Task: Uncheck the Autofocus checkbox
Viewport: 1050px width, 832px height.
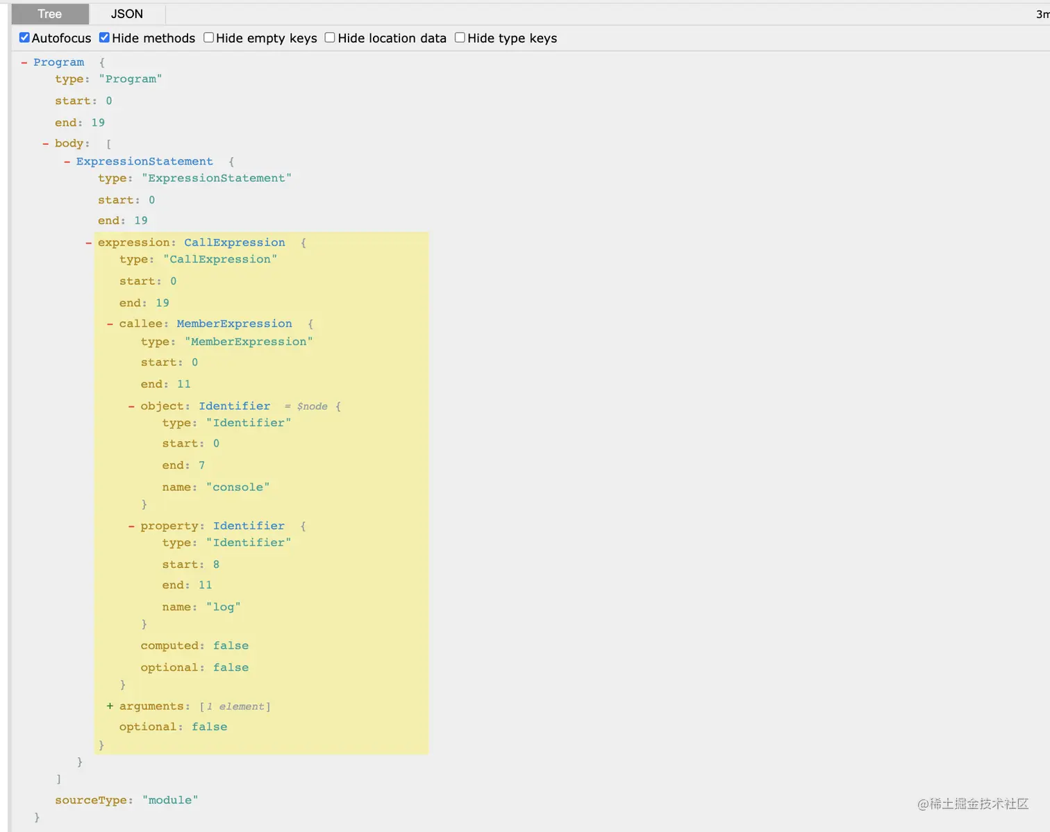Action: tap(24, 38)
